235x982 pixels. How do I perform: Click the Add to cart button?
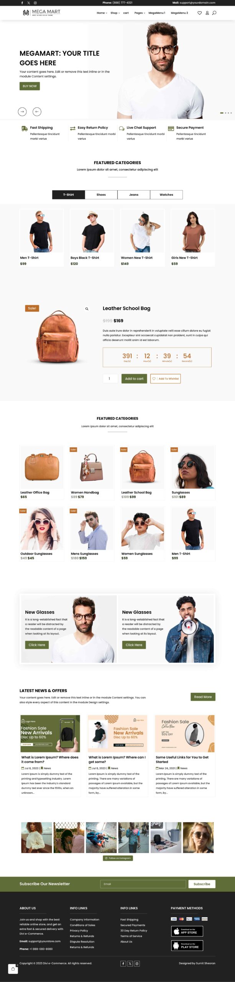tap(134, 378)
